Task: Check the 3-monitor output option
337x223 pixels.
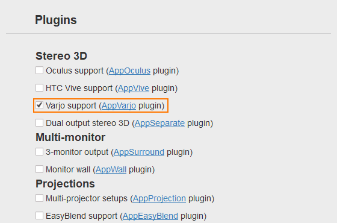Action: (39, 152)
